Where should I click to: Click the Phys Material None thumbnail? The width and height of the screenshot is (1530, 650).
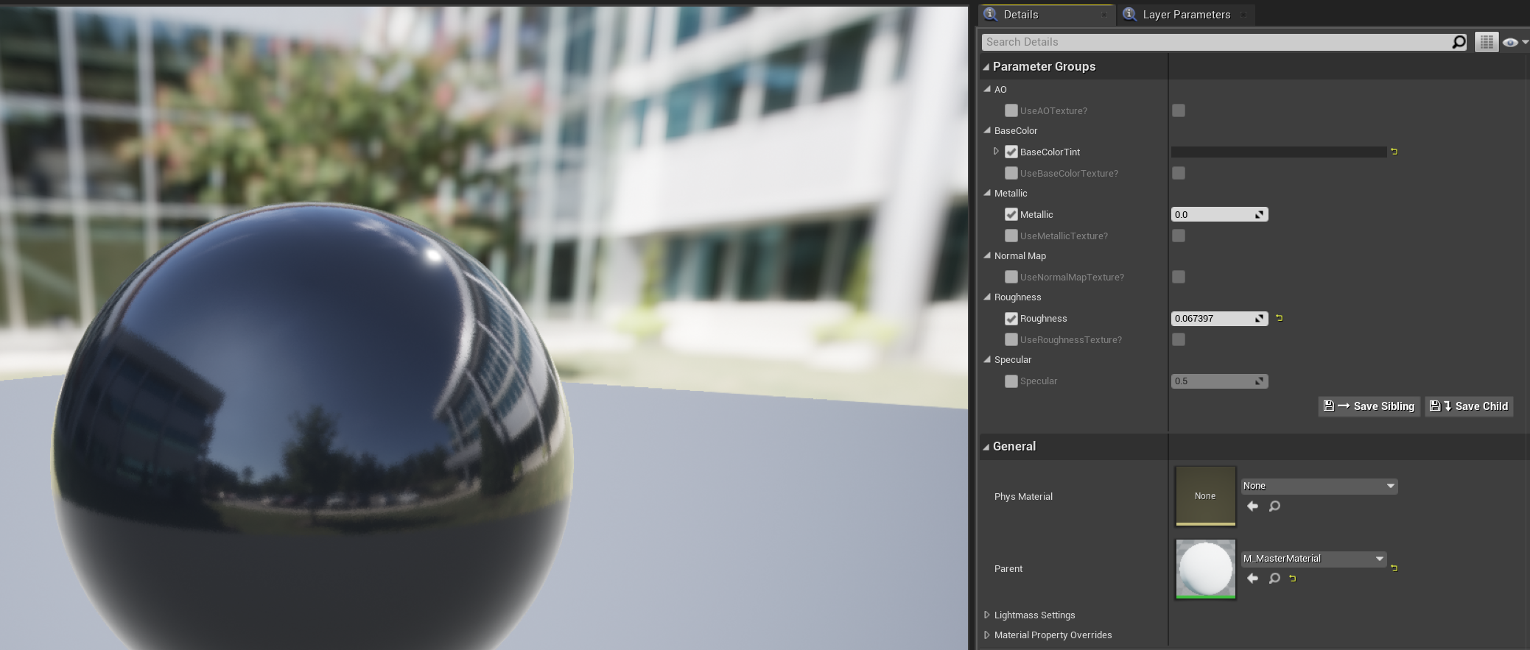(1205, 496)
